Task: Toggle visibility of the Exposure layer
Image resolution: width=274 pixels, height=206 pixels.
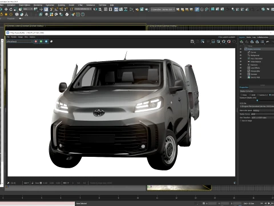Action: pyautogui.click(x=241, y=65)
